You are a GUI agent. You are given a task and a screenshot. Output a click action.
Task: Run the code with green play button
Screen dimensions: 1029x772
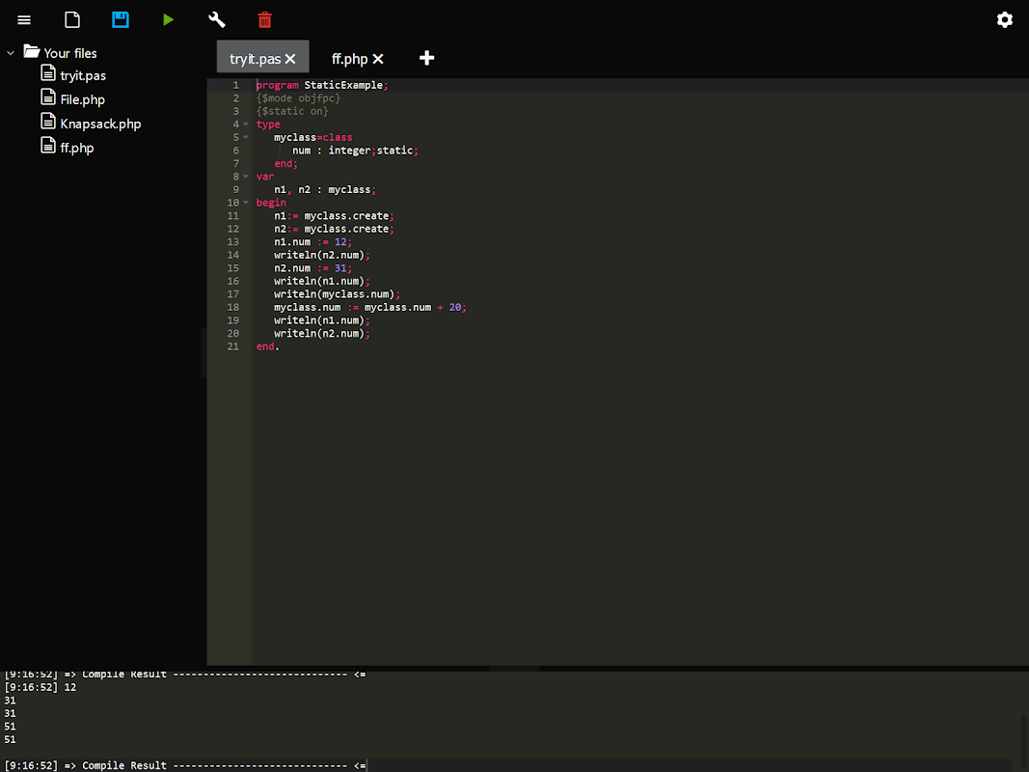click(x=169, y=20)
